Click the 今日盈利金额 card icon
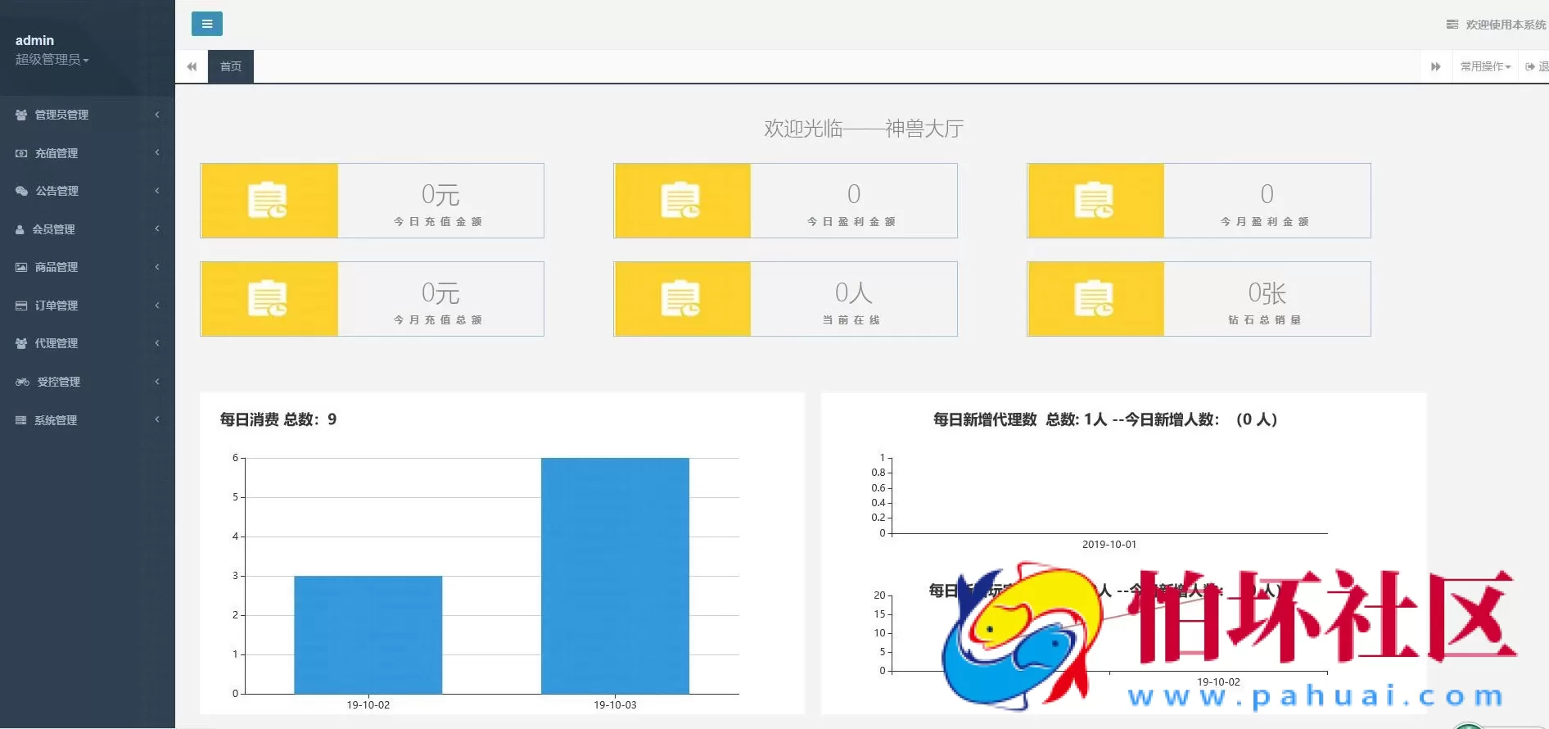 (681, 200)
